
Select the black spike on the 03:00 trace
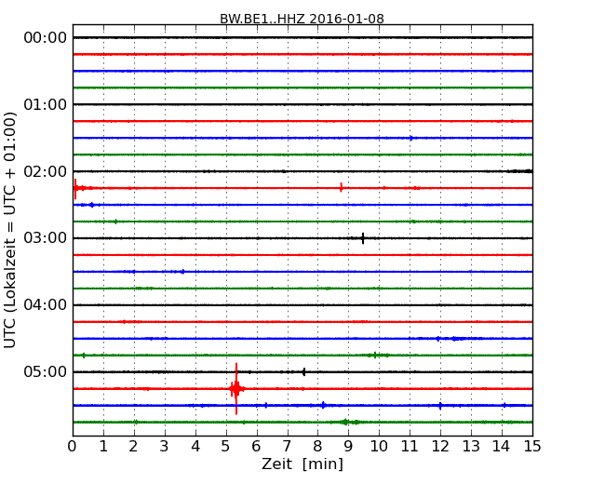[x=363, y=238]
